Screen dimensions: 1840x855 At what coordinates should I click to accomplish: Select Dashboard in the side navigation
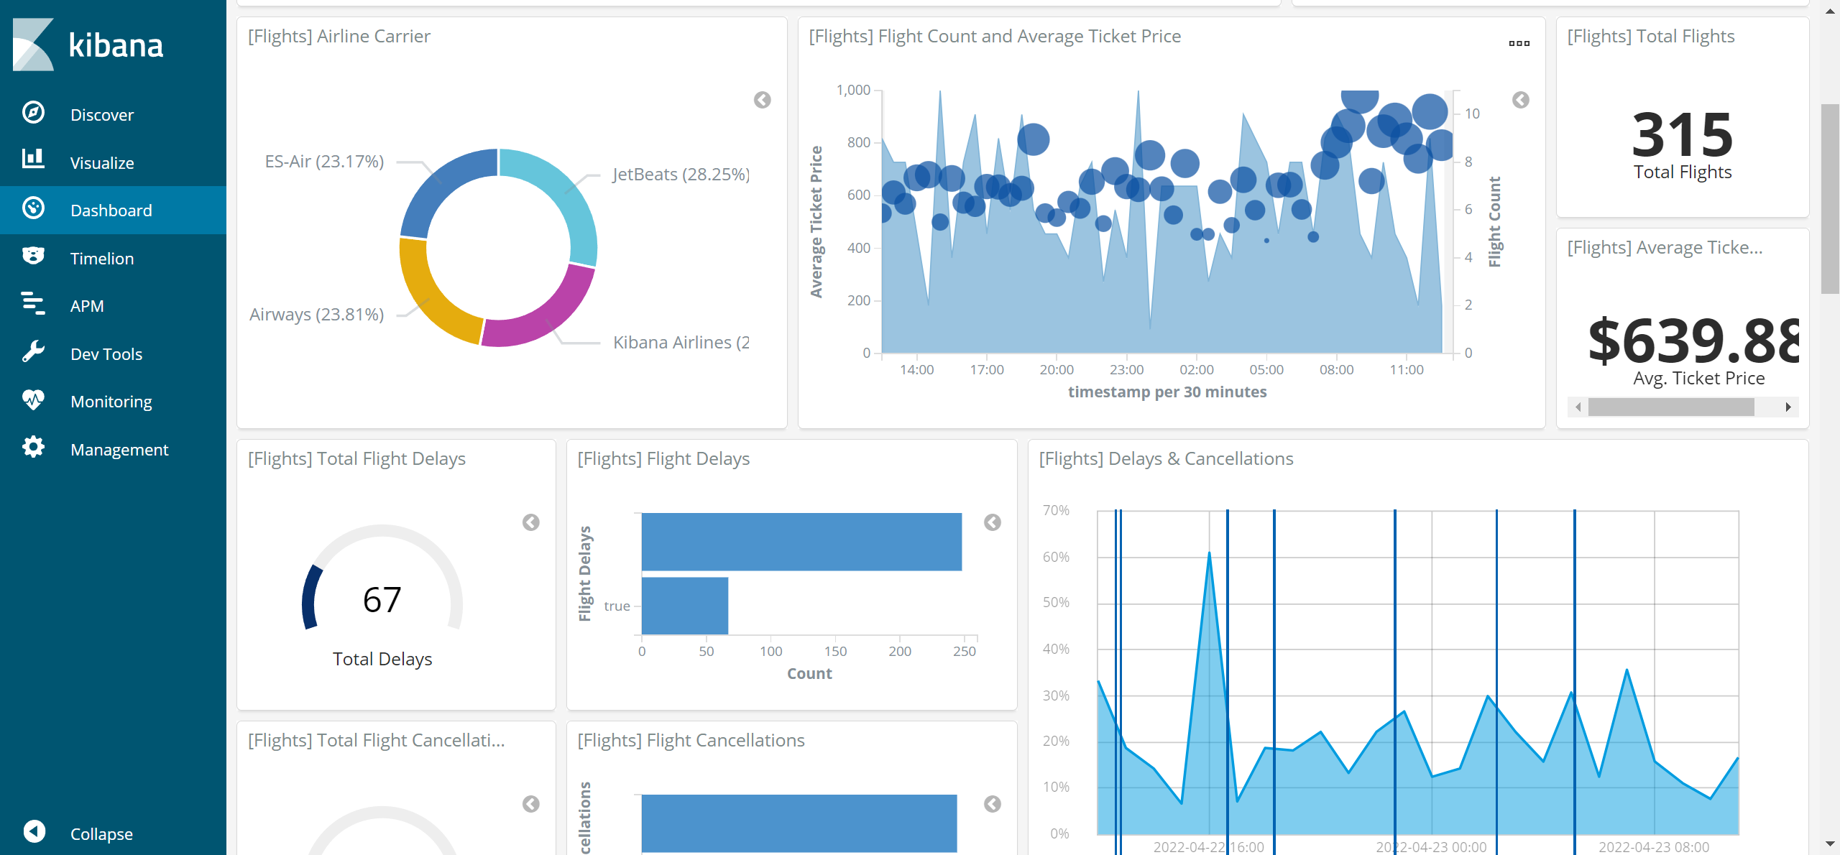[111, 211]
